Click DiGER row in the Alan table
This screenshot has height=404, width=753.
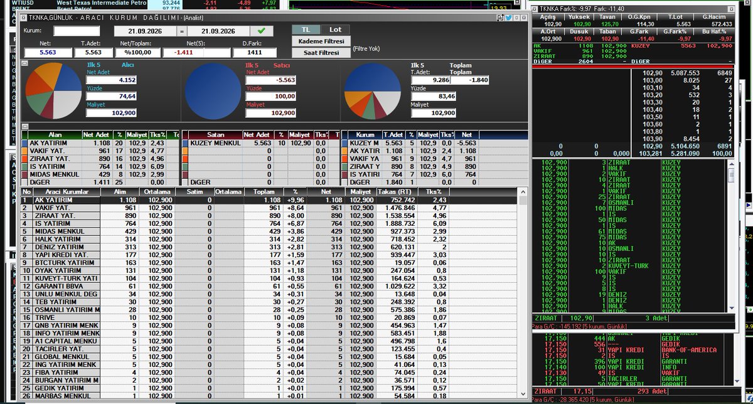pyautogui.click(x=100, y=183)
